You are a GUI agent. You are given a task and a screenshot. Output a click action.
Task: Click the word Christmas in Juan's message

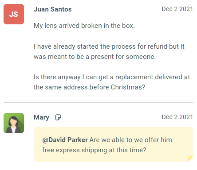tap(126, 87)
